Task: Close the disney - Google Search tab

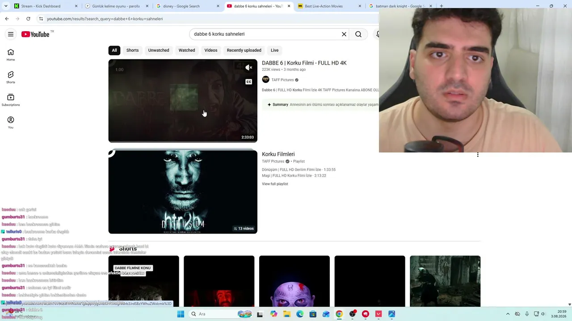Action: point(218,6)
